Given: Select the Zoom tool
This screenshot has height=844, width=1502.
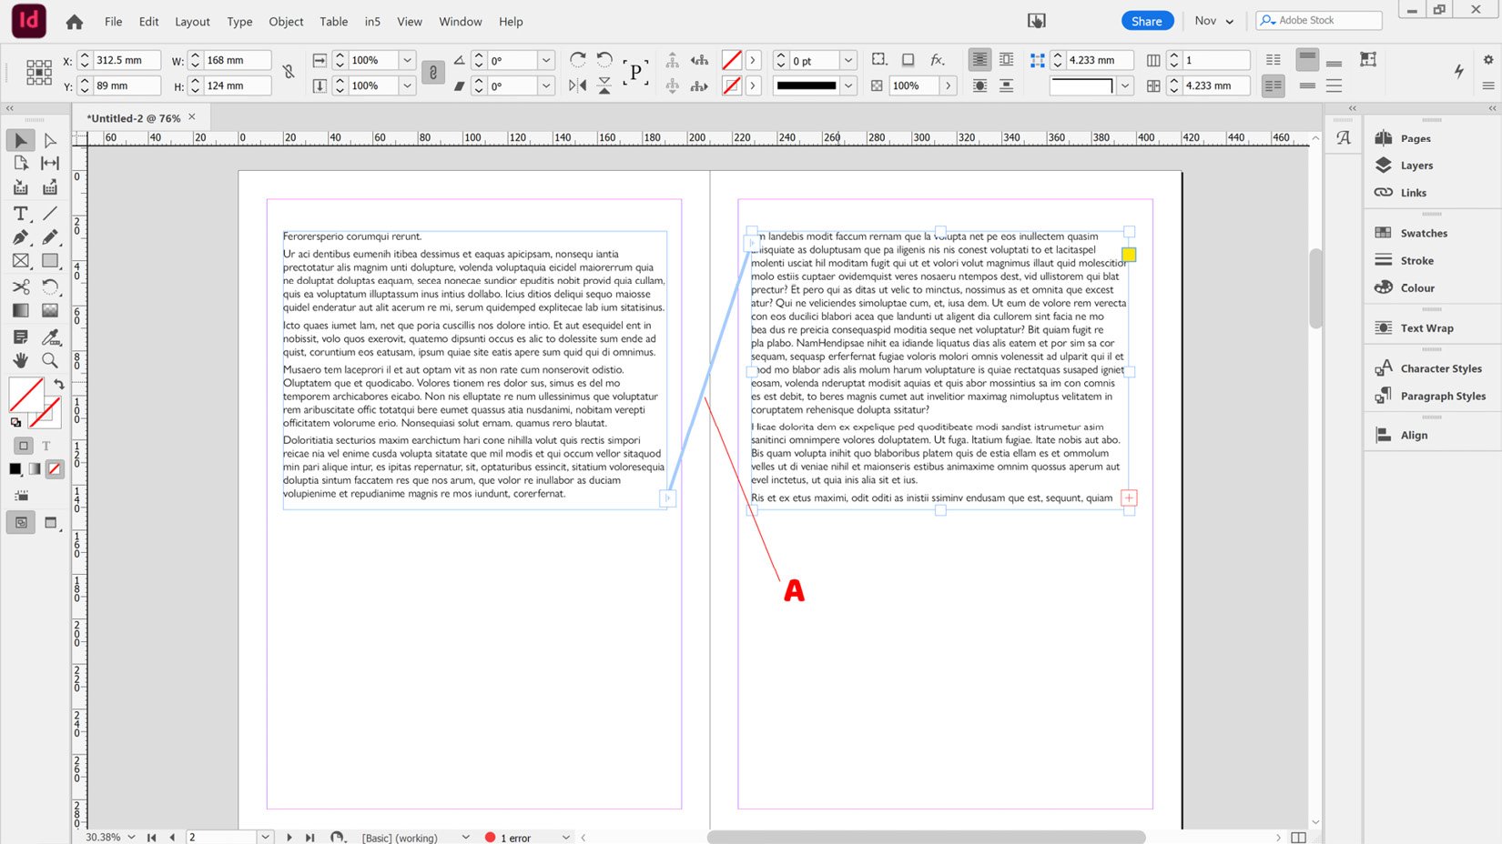Looking at the screenshot, I should coord(50,361).
